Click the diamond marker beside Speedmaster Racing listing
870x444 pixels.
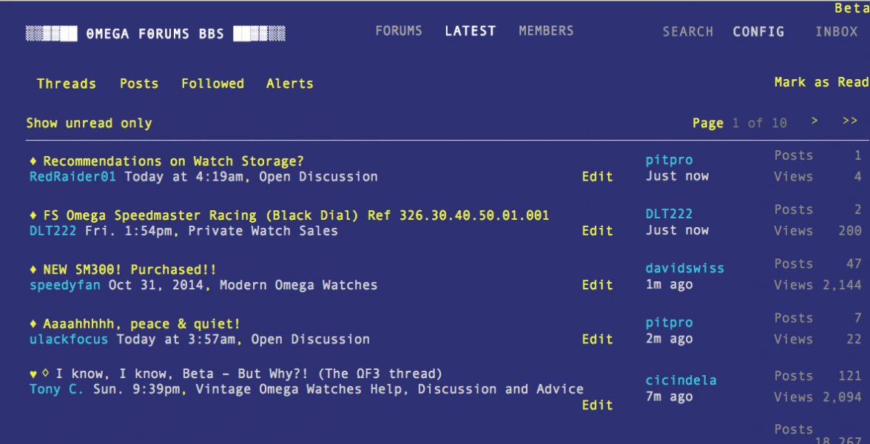[x=33, y=215]
